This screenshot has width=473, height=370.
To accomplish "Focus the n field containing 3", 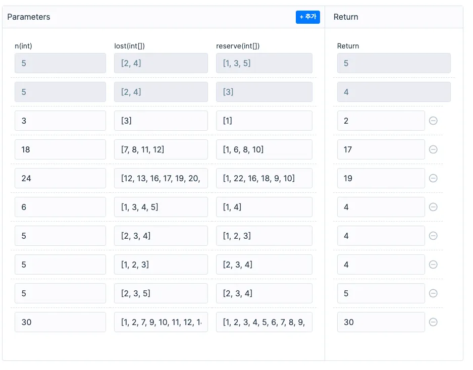I will click(x=60, y=121).
